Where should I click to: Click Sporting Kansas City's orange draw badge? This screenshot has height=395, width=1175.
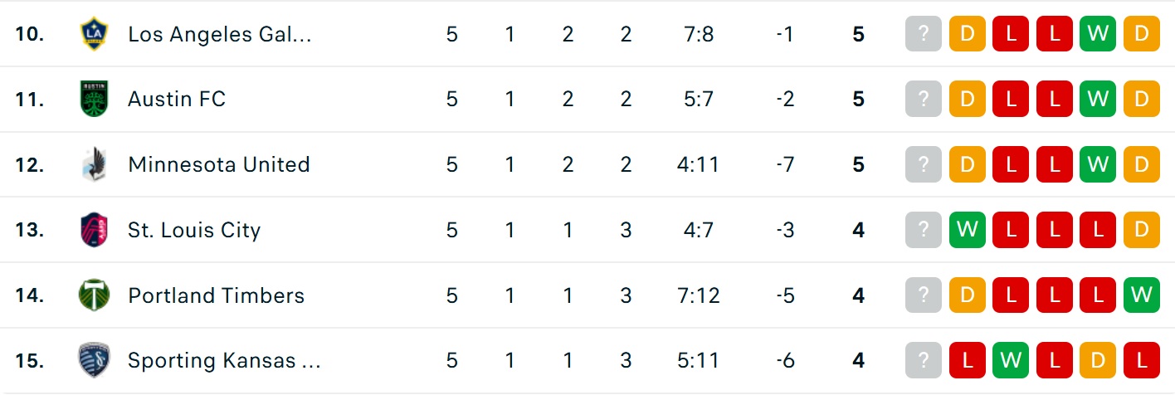tap(1098, 360)
